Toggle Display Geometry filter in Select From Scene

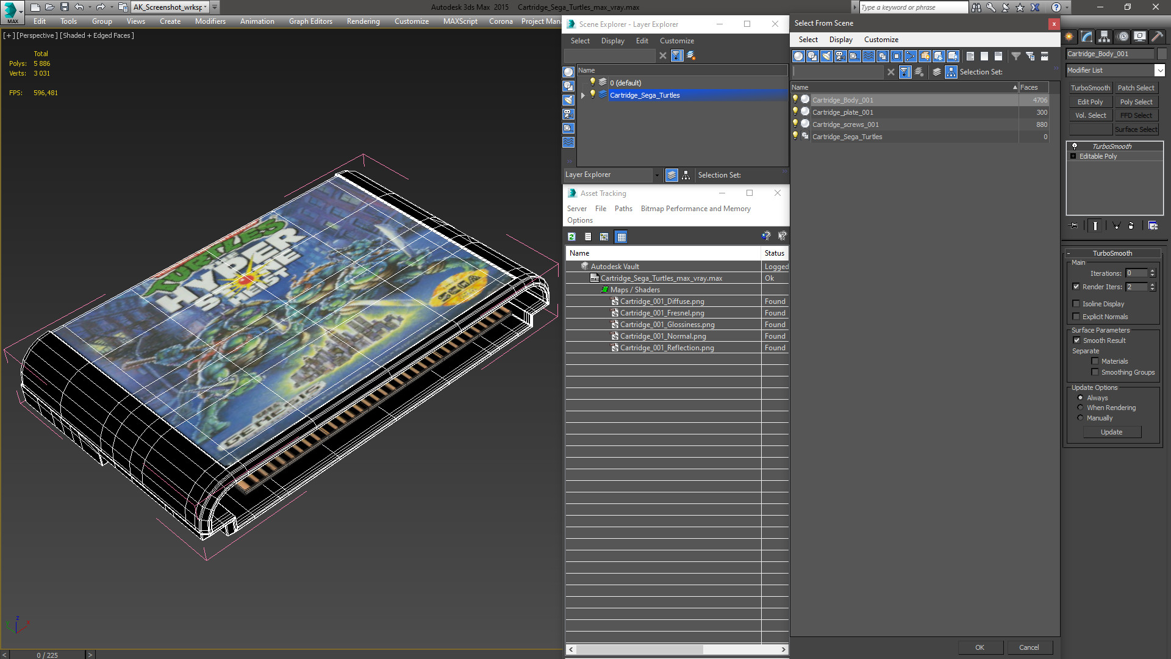click(x=798, y=56)
